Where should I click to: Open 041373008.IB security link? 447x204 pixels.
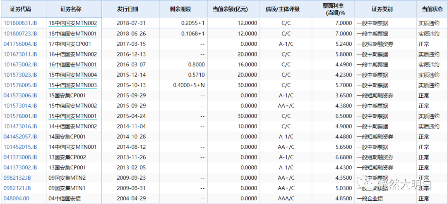[x=20, y=157]
